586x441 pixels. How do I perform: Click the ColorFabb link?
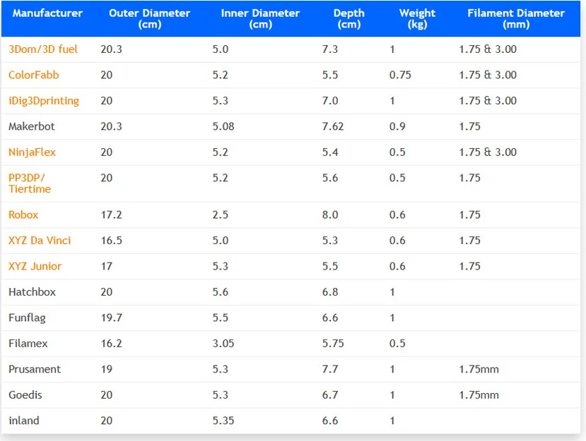click(34, 75)
